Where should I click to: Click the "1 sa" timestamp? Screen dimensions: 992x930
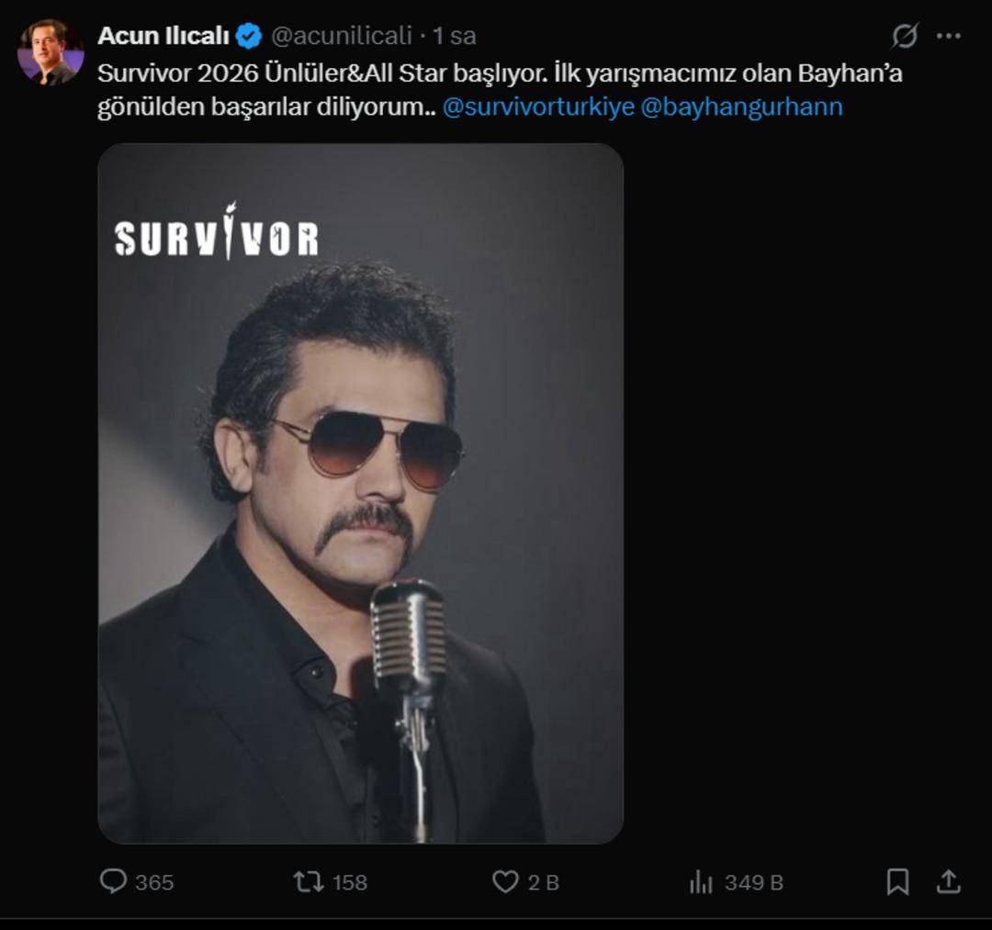(x=455, y=36)
